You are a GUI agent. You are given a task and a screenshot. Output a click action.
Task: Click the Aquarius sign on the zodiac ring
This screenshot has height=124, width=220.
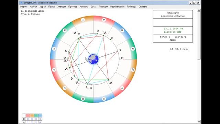pyautogui.click(x=65, y=30)
